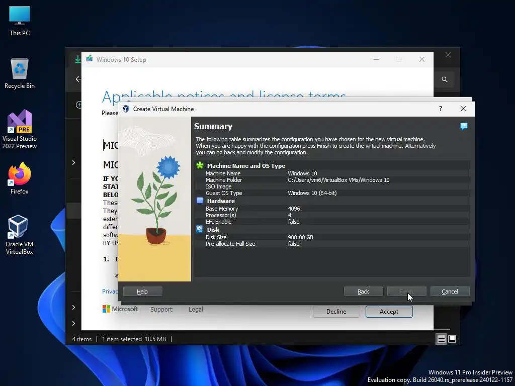This screenshot has width=515, height=386.
Task: Click the Help button in Create Virtual Machine
Action: point(142,292)
